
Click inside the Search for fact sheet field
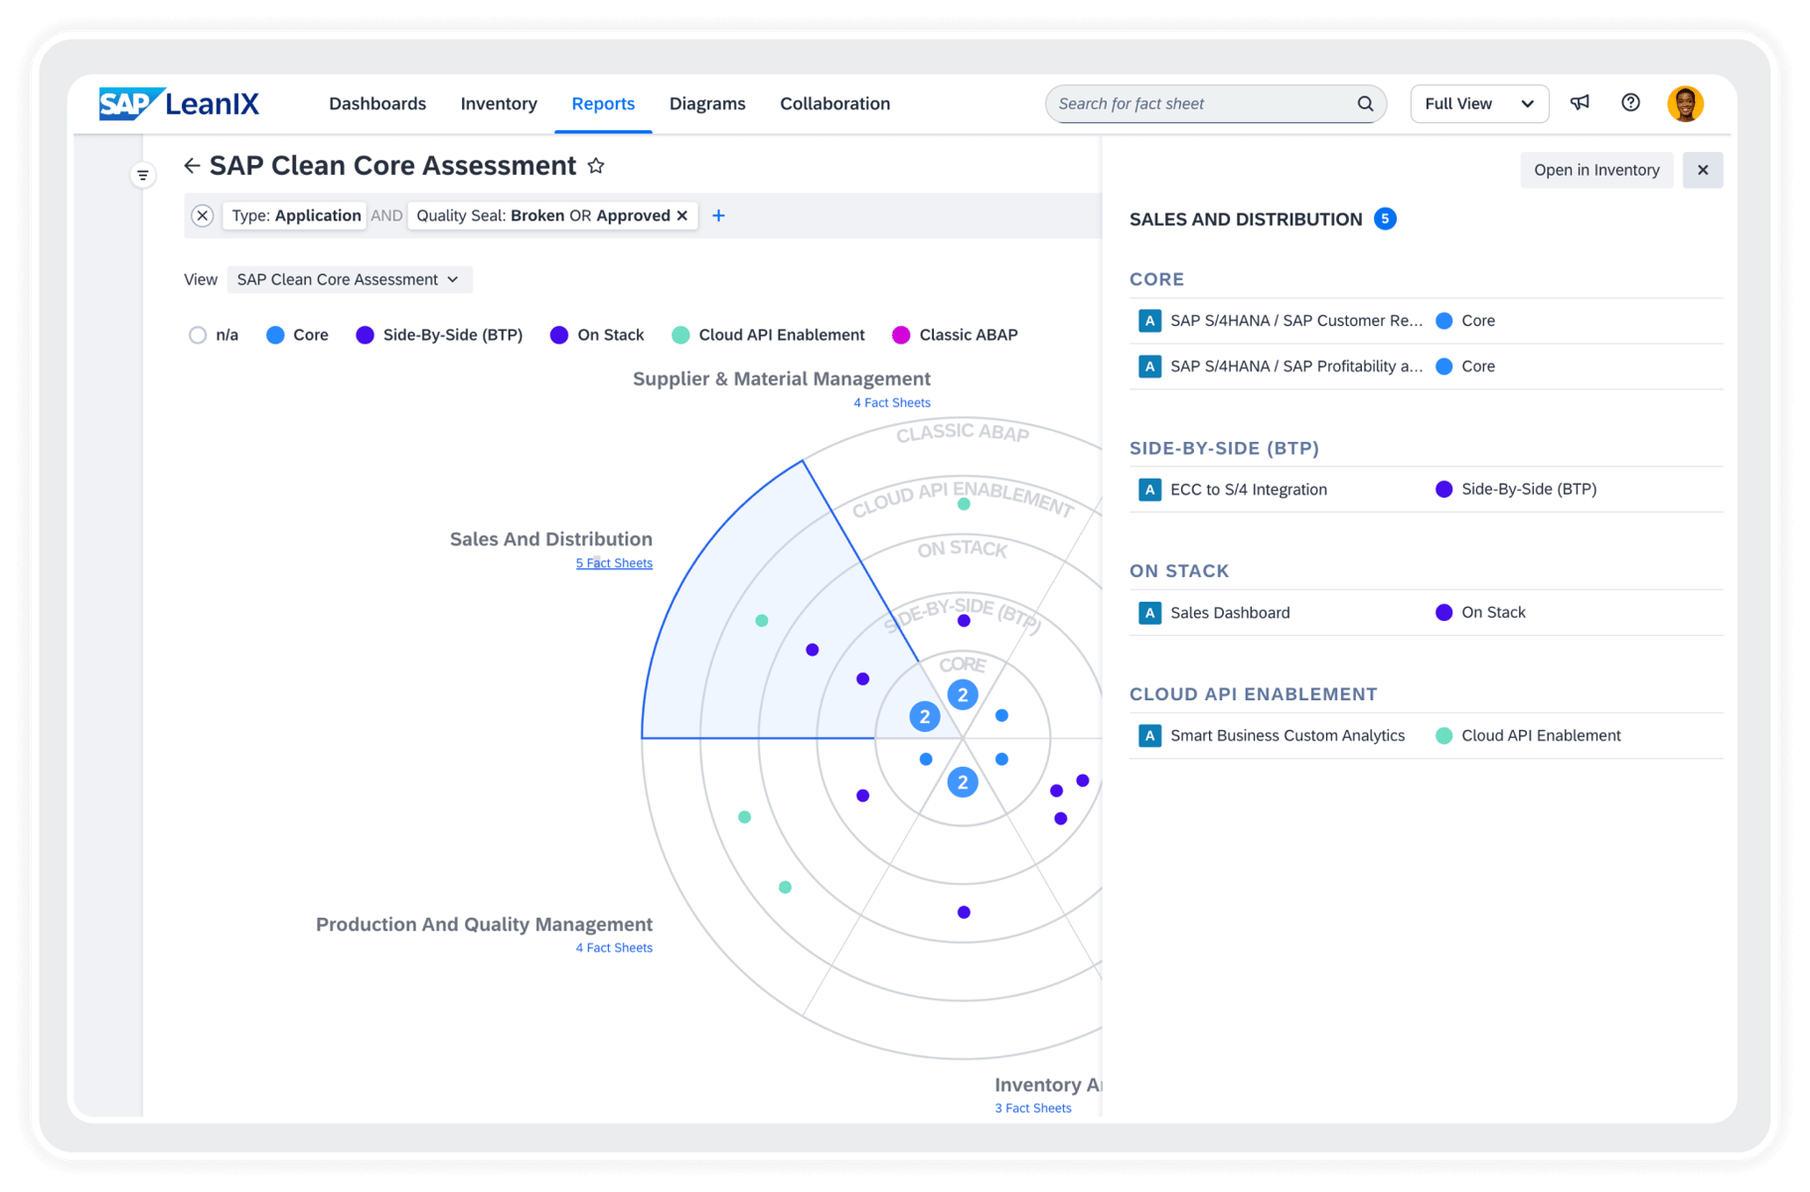pyautogui.click(x=1192, y=103)
